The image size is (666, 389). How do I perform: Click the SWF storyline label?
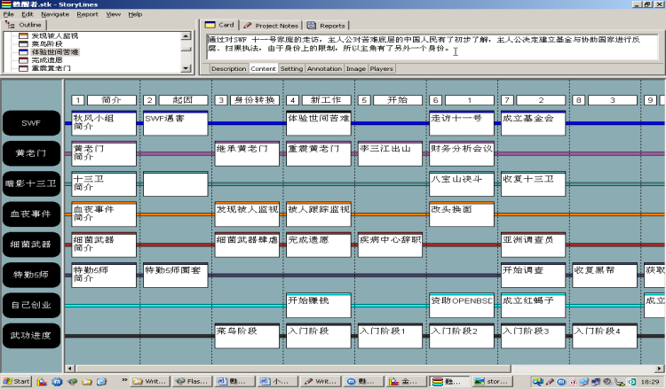[x=32, y=123]
